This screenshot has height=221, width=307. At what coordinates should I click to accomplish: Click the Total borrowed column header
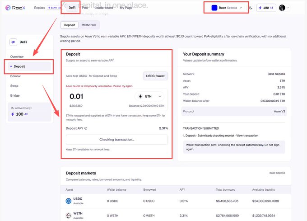click(226, 190)
